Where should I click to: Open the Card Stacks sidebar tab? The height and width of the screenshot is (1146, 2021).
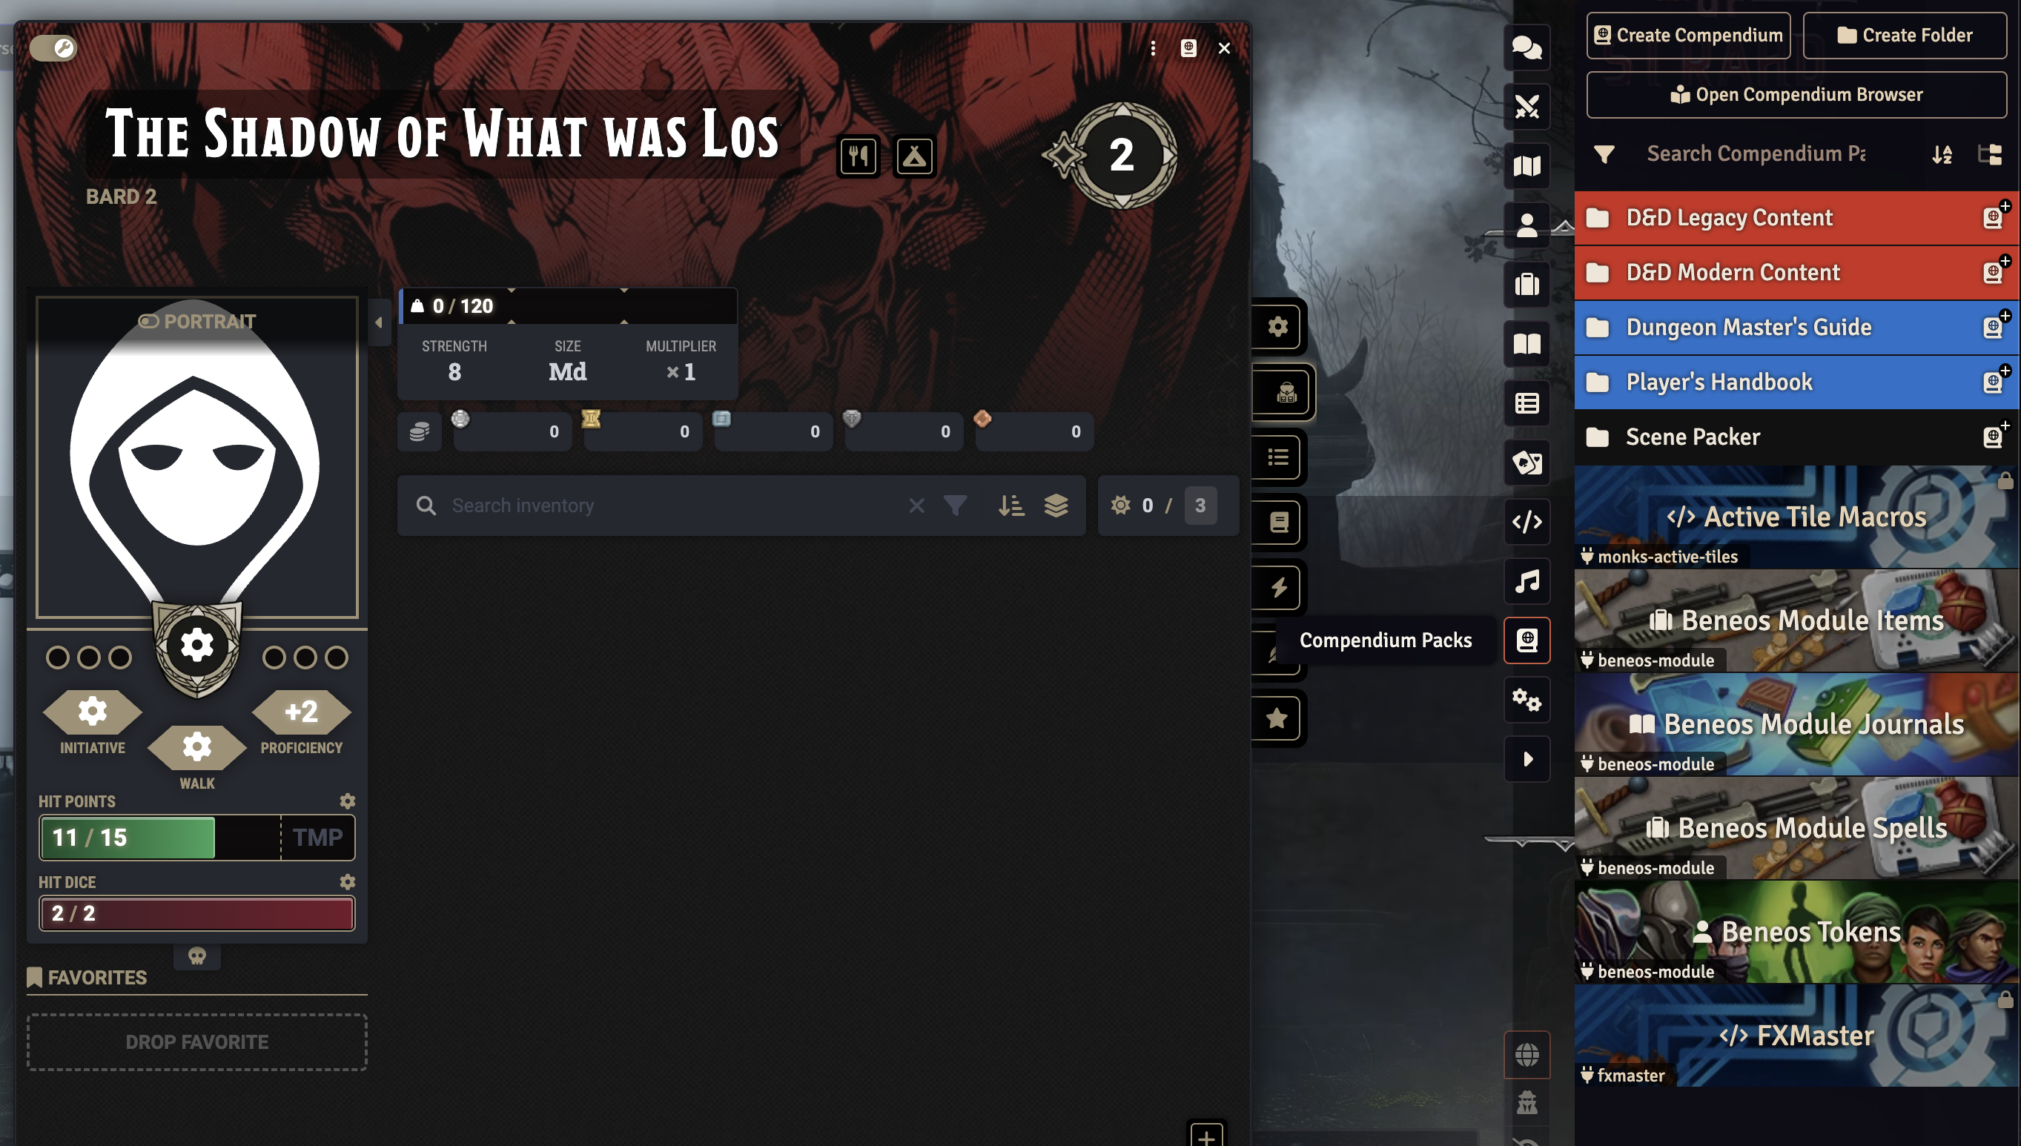point(1526,463)
